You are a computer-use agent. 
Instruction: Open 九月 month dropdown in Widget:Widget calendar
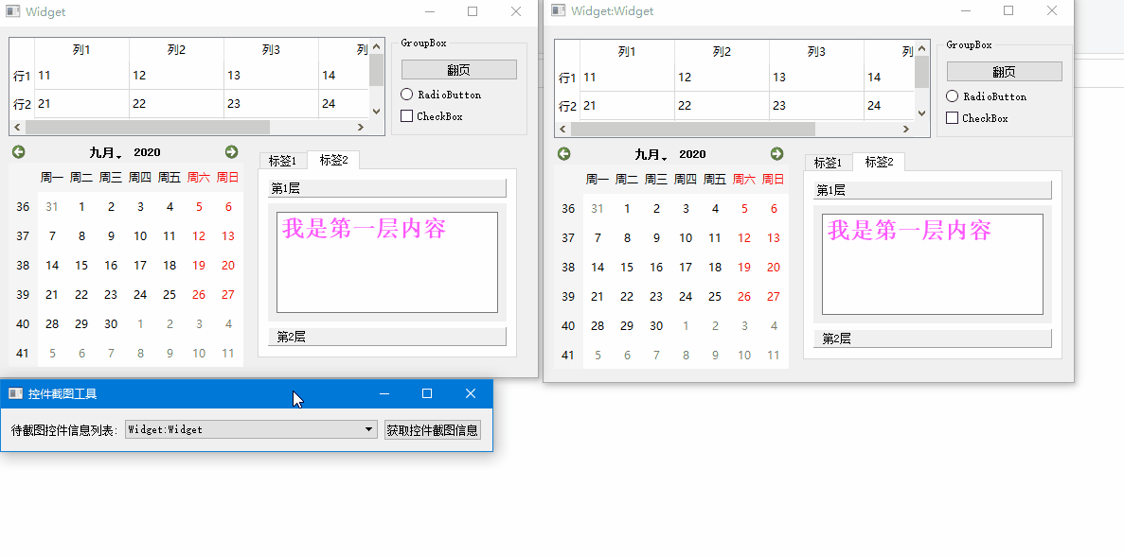tap(651, 154)
